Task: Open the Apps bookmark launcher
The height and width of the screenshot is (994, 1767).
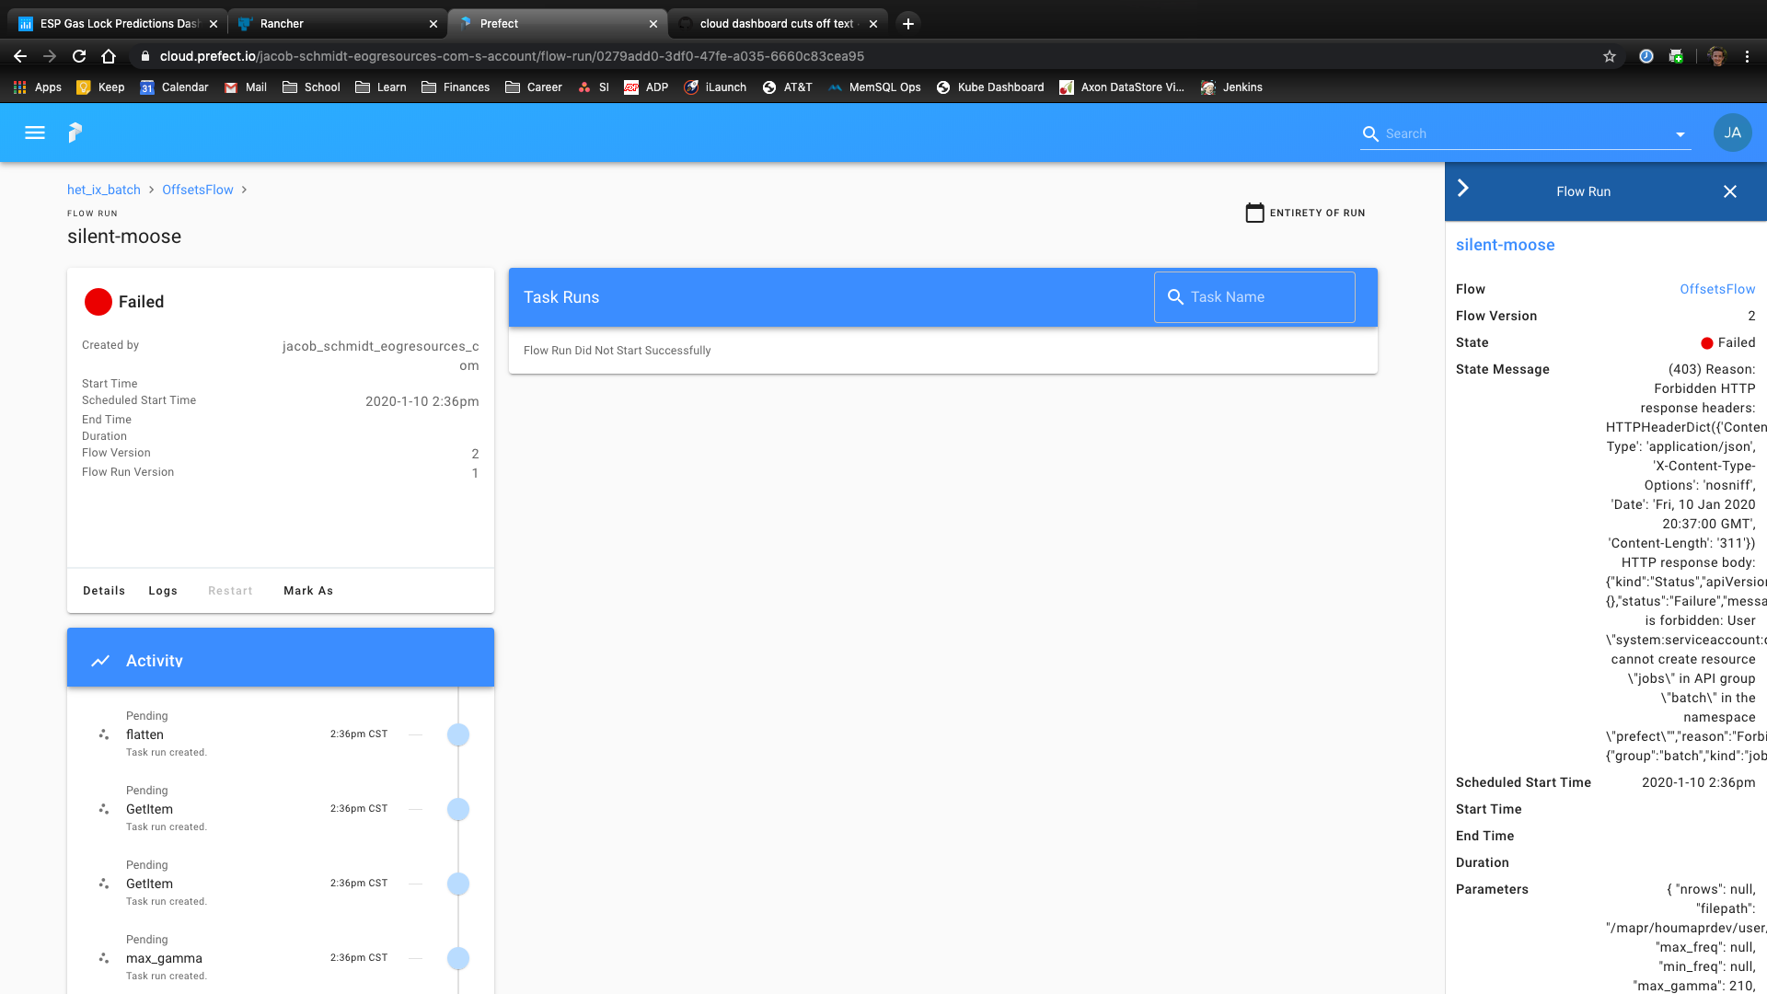Action: [x=38, y=87]
